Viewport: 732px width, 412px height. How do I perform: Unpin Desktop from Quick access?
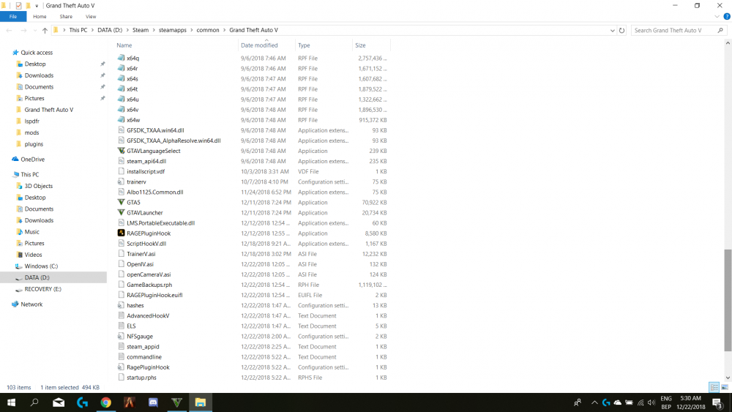[x=102, y=64]
